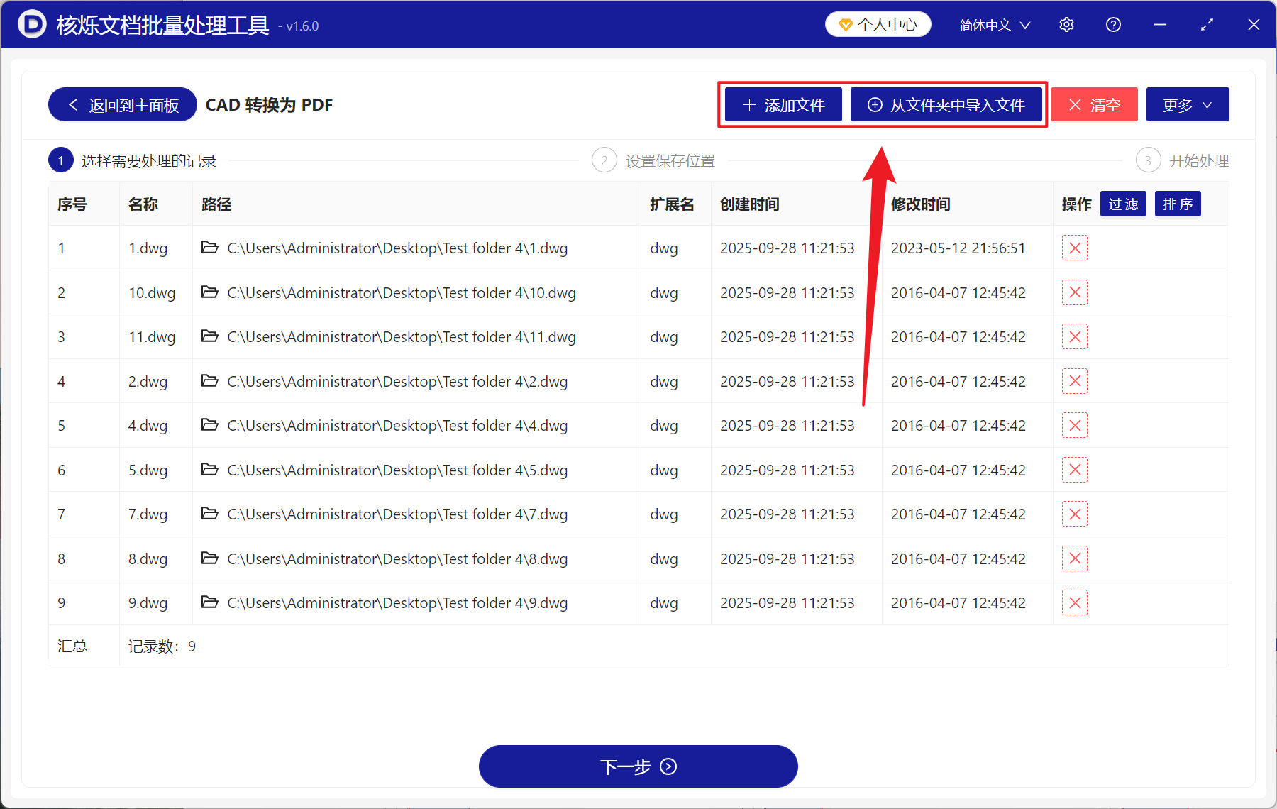Viewport: 1277px width, 809px height.
Task: Open the settings gear icon
Action: coord(1066,24)
